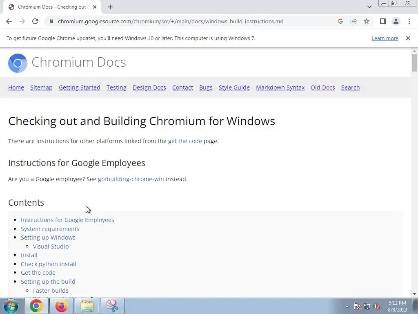Open the Contact nav link

click(x=182, y=87)
